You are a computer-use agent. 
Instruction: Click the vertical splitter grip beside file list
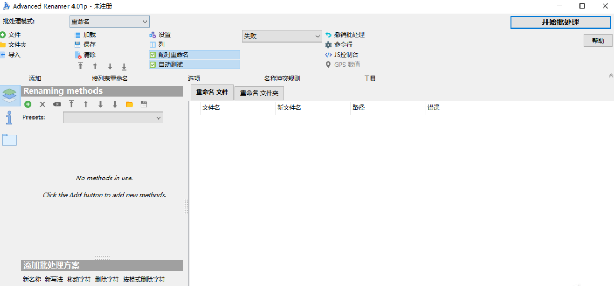tap(186, 206)
